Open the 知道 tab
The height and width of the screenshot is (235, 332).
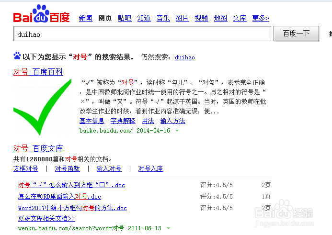(144, 18)
